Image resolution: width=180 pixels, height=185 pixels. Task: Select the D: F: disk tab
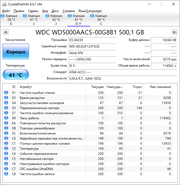pos(79,20)
